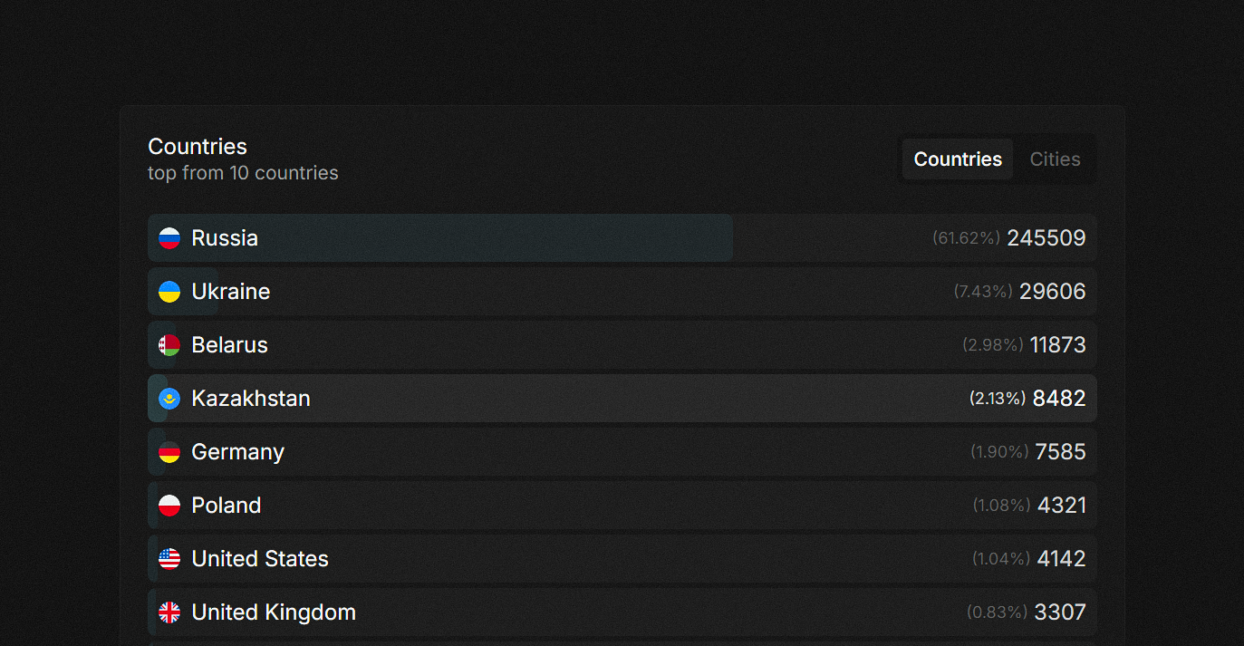Click the Ukraine visitor count 29606
Screen dimensions: 1244x646
click(x=1052, y=292)
